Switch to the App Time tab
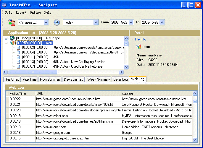The image size is (203, 148). click(x=29, y=79)
